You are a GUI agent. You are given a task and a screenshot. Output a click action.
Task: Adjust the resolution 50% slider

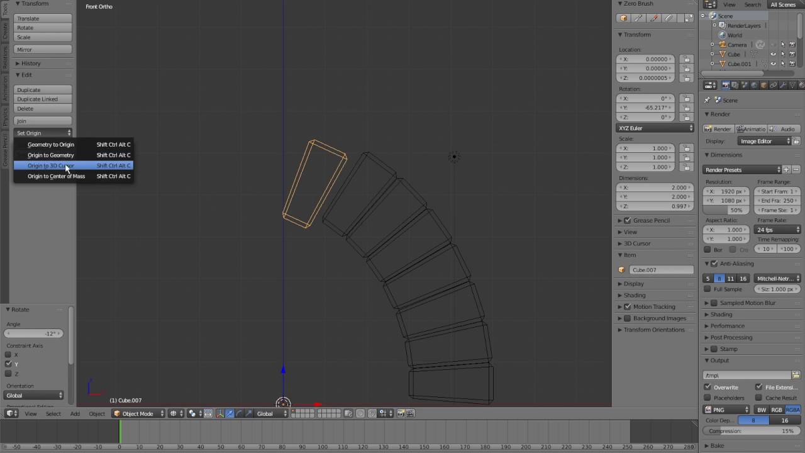point(726,210)
